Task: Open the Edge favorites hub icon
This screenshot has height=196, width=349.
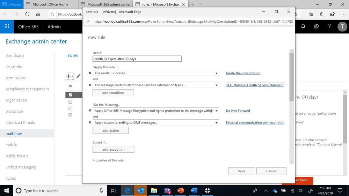Action: coord(311,14)
